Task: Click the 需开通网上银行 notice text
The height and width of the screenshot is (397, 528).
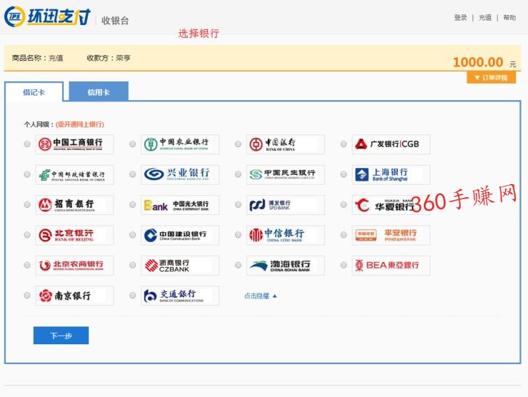Action: 80,125
